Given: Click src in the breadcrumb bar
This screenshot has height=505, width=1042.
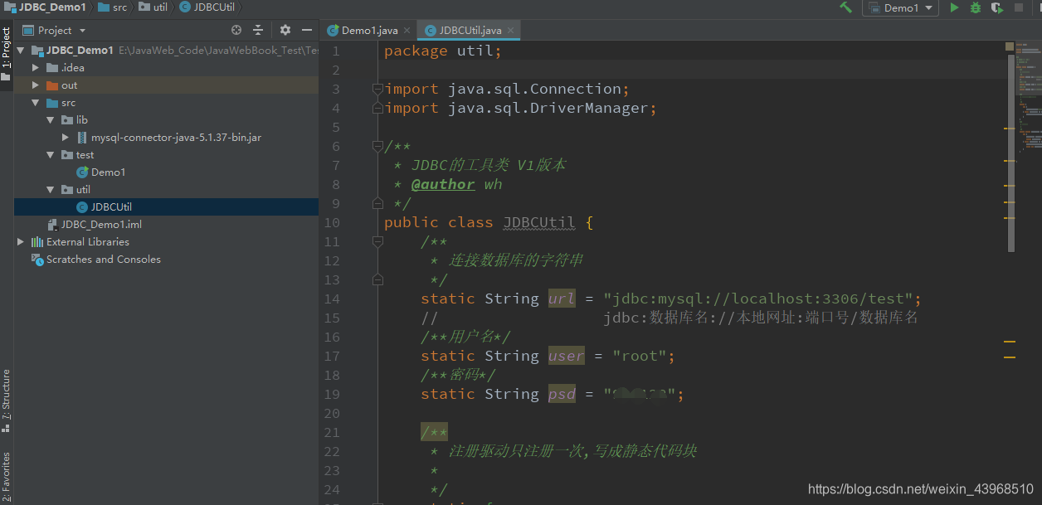Looking at the screenshot, I should [113, 7].
